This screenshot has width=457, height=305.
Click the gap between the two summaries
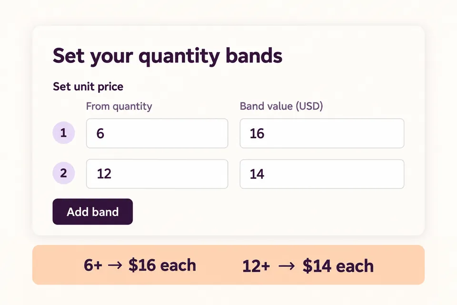tap(219, 265)
